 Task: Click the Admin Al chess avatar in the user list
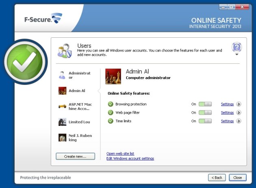click(x=62, y=91)
